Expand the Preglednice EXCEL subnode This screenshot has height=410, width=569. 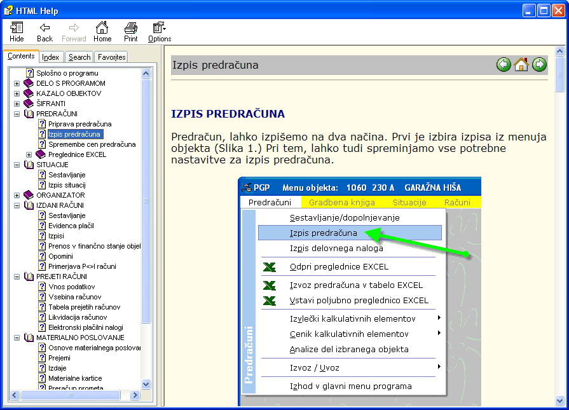click(29, 154)
